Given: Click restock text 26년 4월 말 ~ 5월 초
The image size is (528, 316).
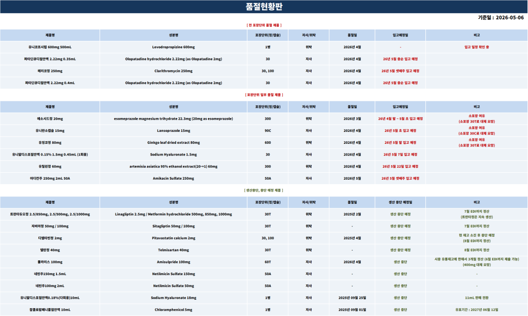Looking at the screenshot, I should click(400, 119).
